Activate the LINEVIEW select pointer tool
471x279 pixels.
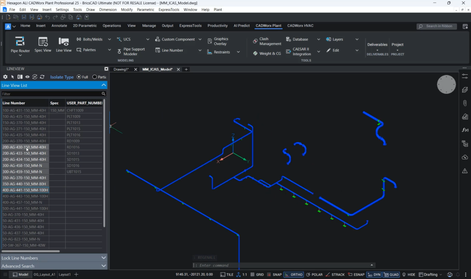pos(13,77)
